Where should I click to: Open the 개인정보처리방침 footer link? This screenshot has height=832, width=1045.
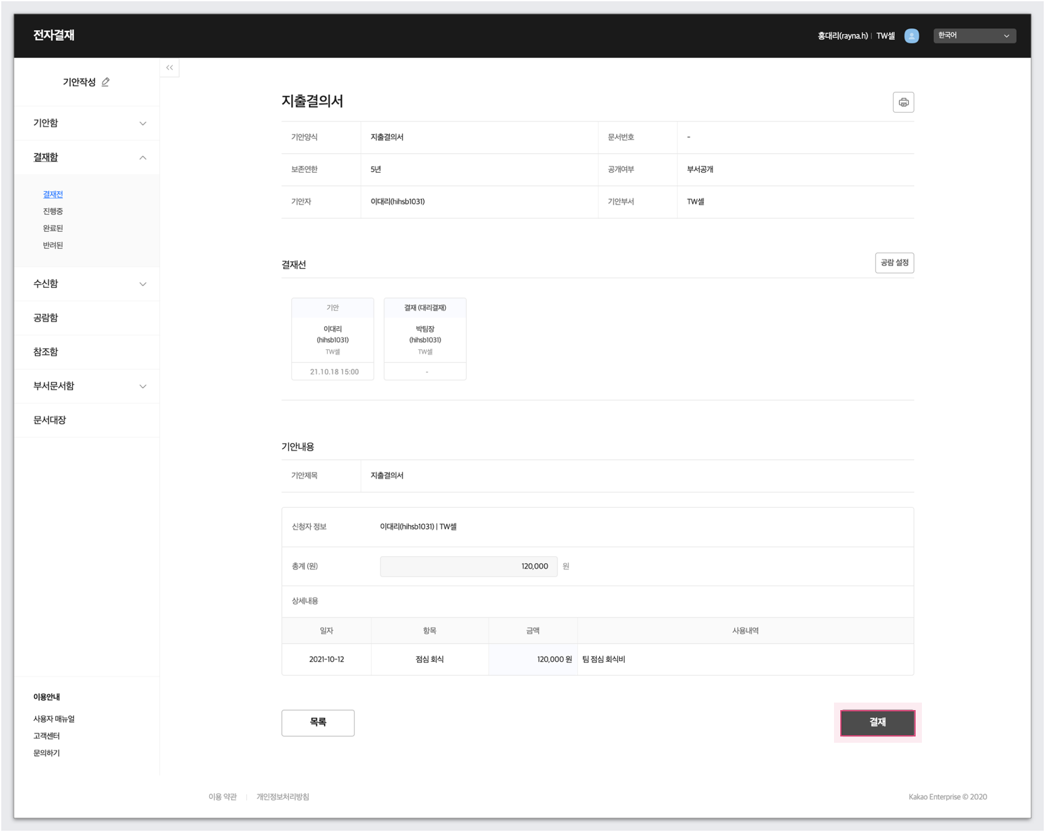point(283,797)
